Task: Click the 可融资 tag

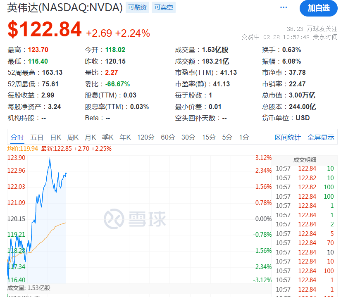Action: coord(137,7)
